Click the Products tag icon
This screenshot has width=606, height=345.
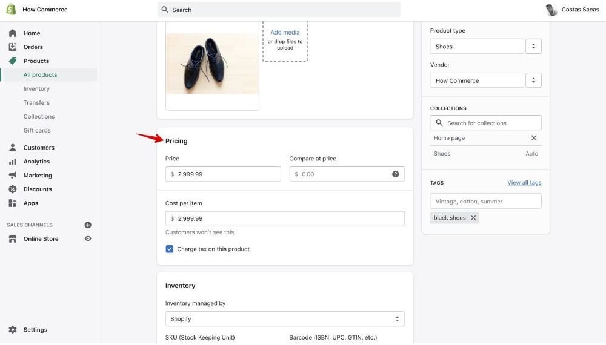coord(12,61)
